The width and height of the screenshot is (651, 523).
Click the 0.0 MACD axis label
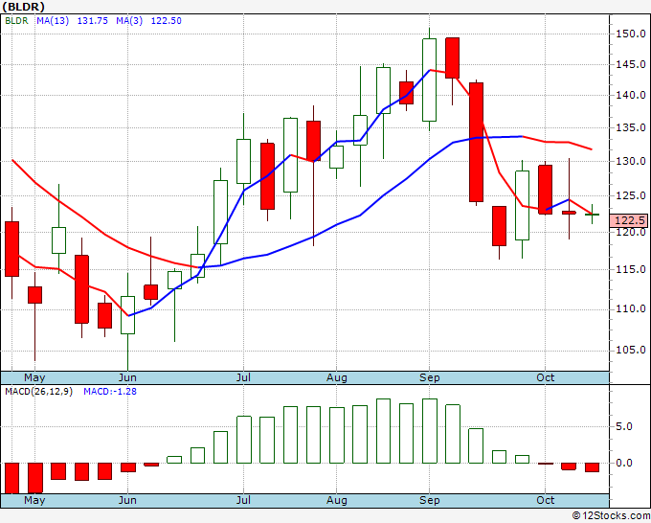[624, 463]
